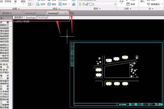Click 构造柱 in sidebar

coord(4,70)
